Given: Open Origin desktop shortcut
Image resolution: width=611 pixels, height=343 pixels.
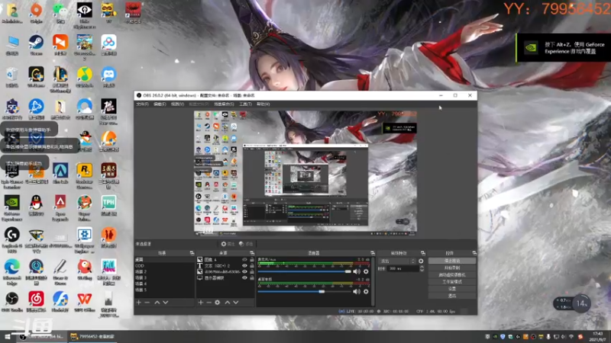Looking at the screenshot, I should coord(36,13).
